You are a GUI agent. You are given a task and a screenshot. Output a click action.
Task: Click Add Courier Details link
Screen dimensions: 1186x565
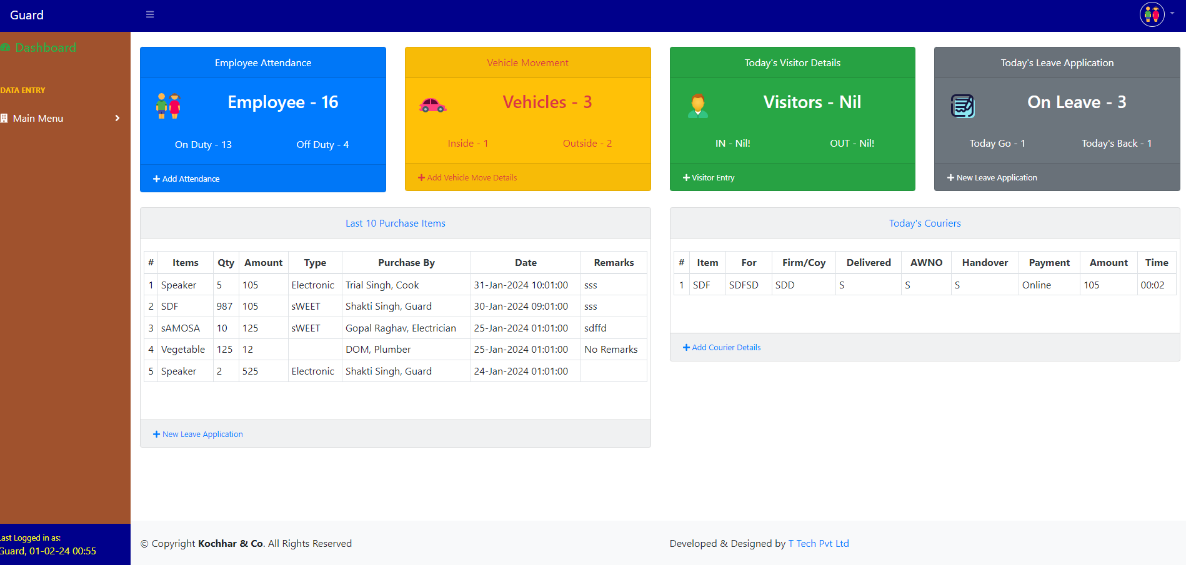pyautogui.click(x=722, y=348)
